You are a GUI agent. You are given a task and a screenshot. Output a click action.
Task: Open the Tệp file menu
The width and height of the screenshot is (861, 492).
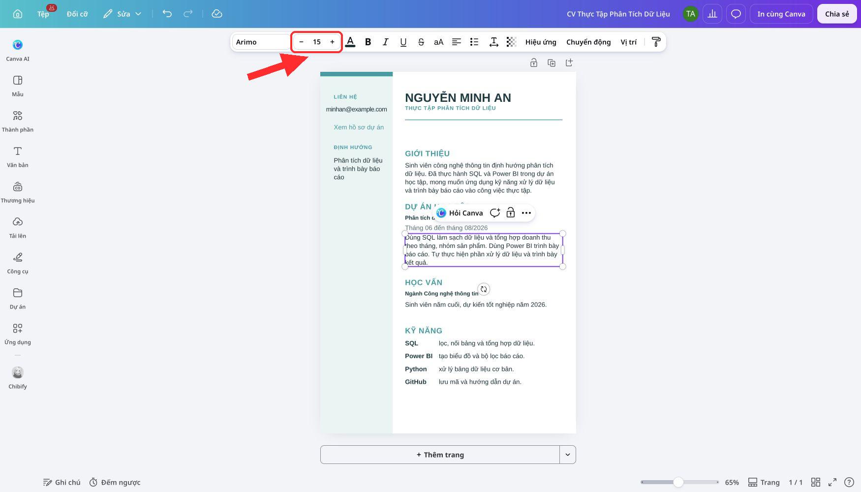click(43, 14)
